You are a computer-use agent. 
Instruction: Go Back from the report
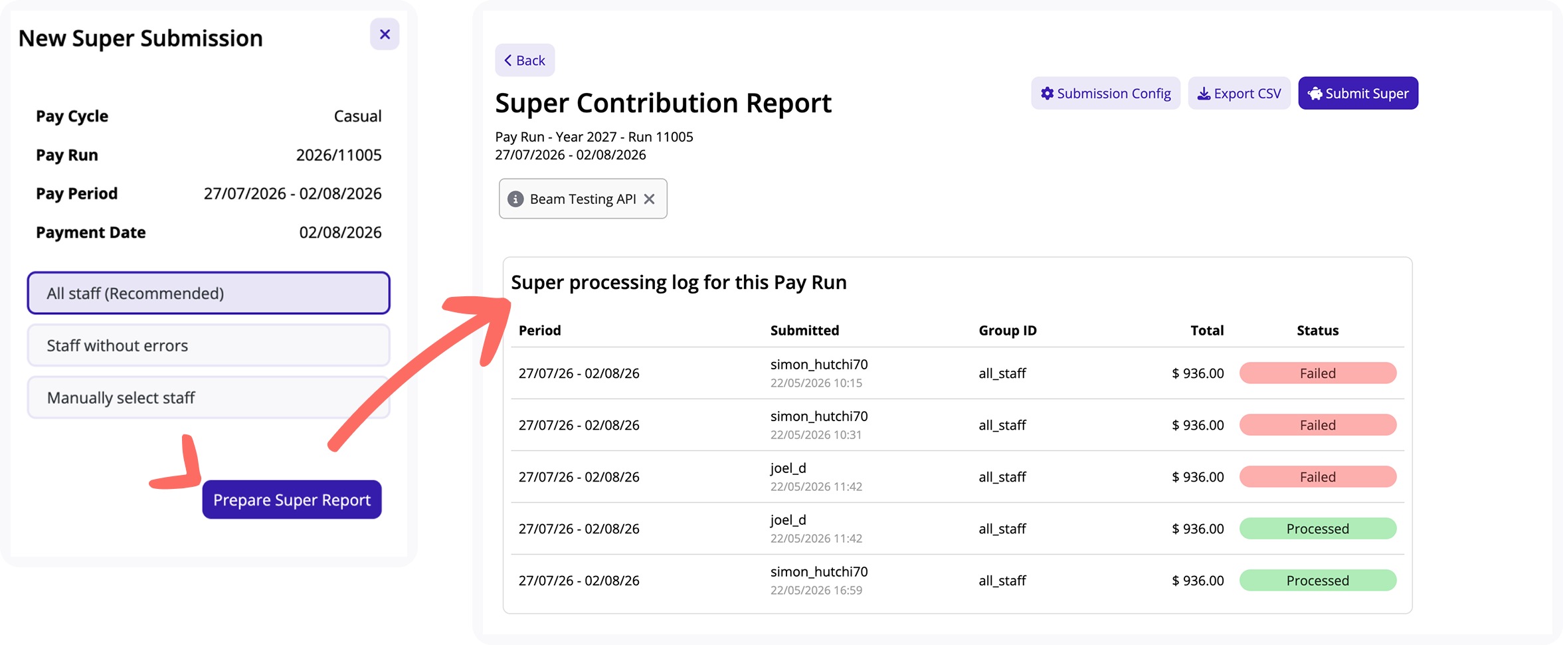[525, 60]
